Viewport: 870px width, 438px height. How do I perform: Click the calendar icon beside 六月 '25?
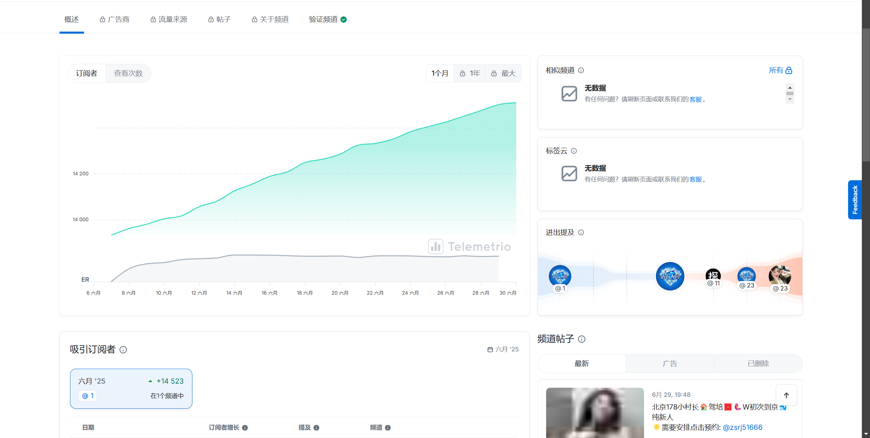tap(490, 350)
